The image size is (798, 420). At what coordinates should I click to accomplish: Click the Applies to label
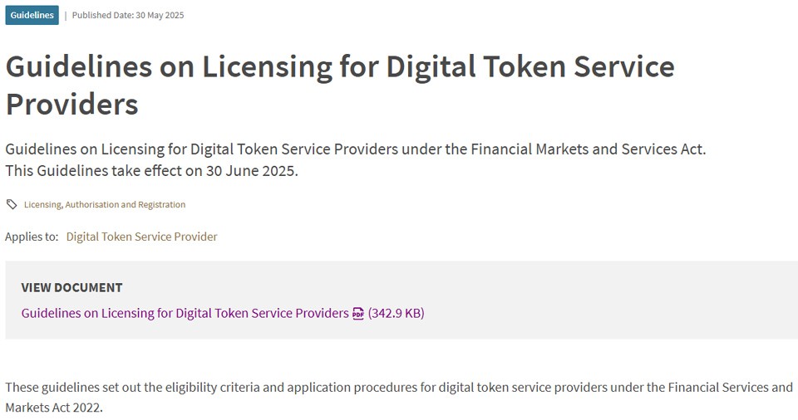click(32, 237)
